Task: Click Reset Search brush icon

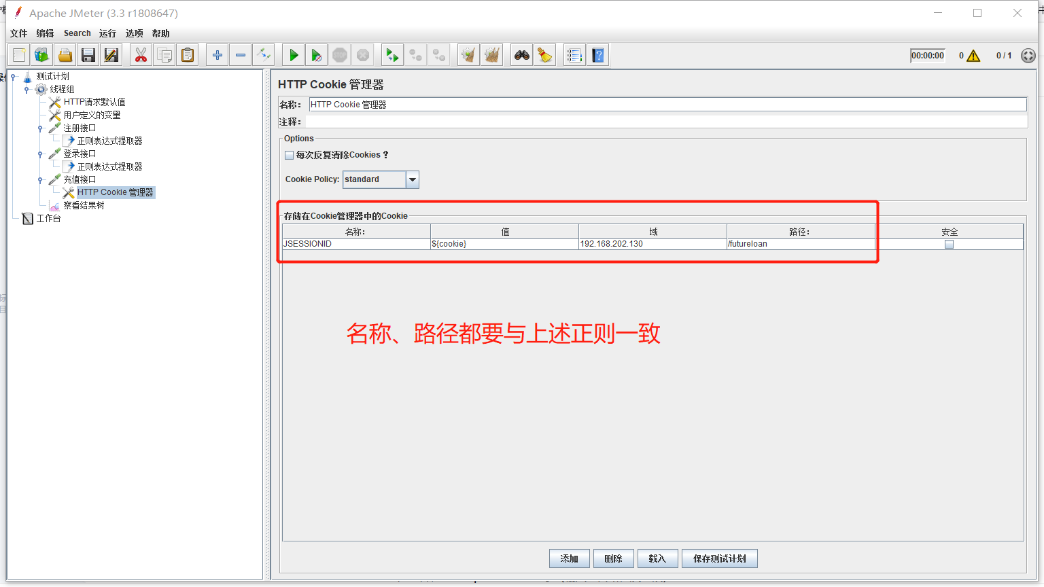Action: 544,55
